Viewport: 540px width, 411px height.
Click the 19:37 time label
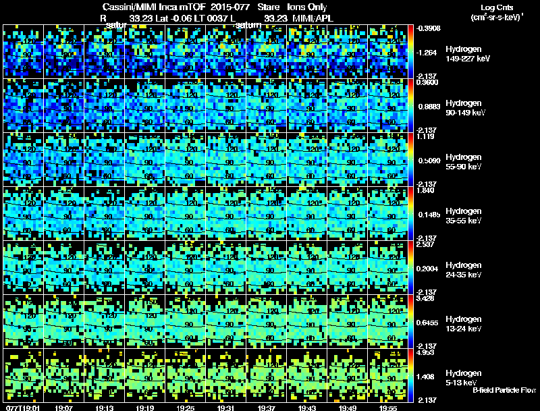266,408
